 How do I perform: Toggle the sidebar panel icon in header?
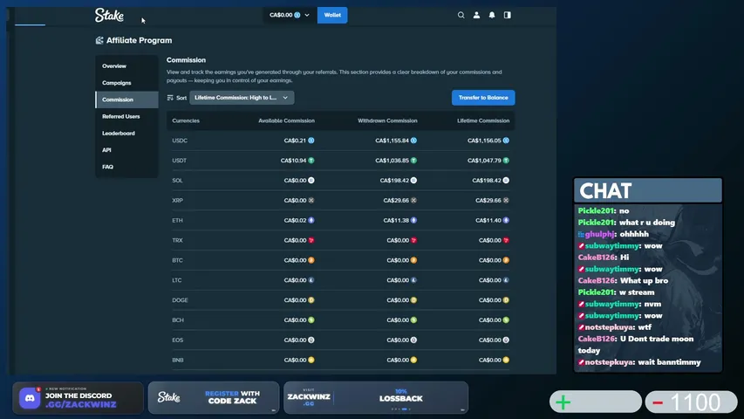(x=508, y=15)
